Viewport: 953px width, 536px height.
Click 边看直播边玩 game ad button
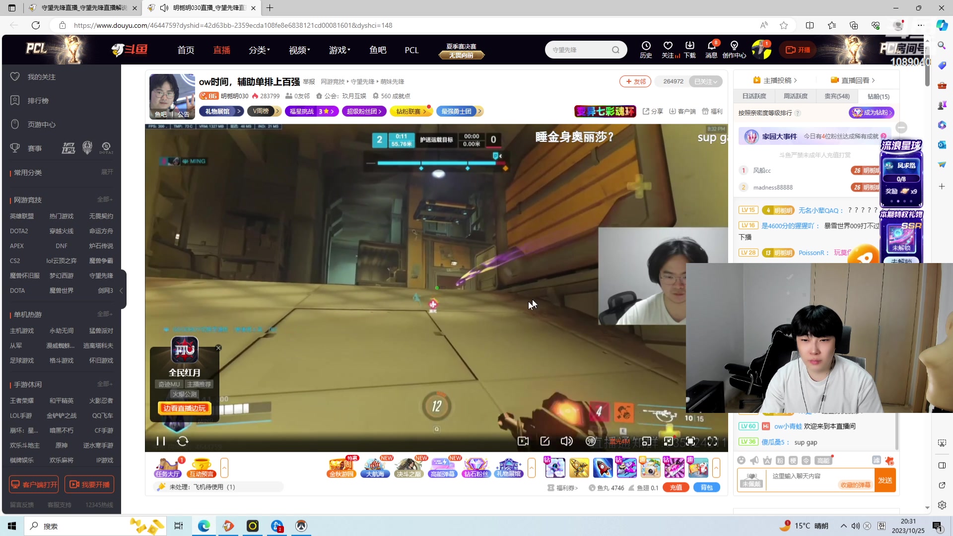pyautogui.click(x=185, y=408)
